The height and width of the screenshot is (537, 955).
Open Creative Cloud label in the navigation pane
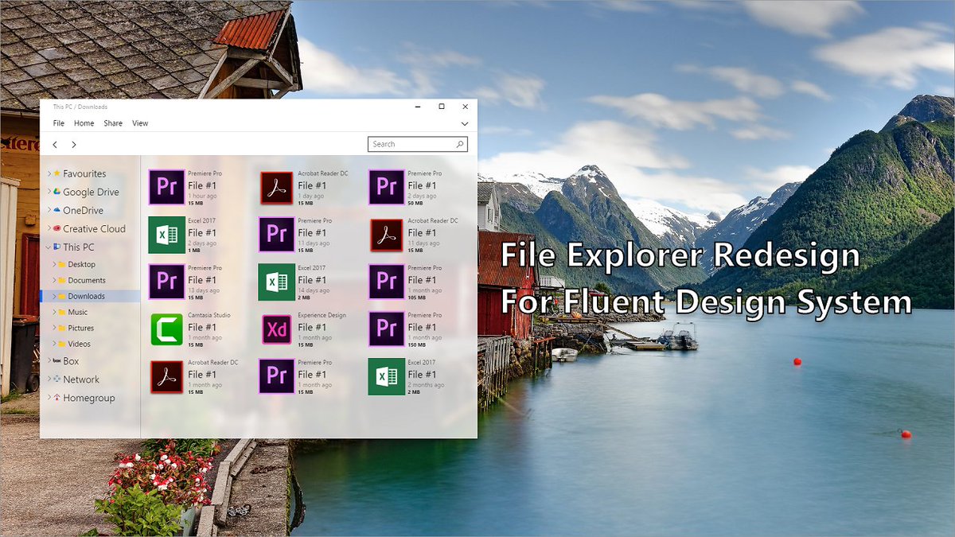coord(94,228)
